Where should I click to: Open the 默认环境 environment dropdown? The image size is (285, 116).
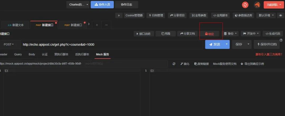click(266, 16)
